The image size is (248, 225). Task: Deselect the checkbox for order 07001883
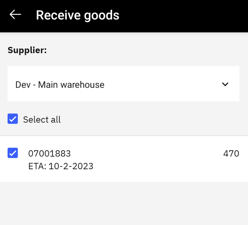pos(13,153)
